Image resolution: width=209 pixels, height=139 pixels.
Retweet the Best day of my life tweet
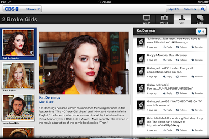pos(182,130)
